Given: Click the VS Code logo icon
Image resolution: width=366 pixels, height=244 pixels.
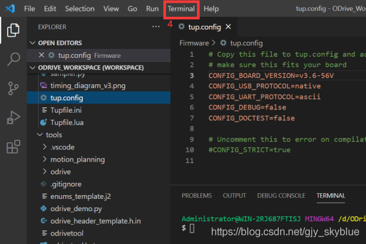Looking at the screenshot, I should 10,8.
